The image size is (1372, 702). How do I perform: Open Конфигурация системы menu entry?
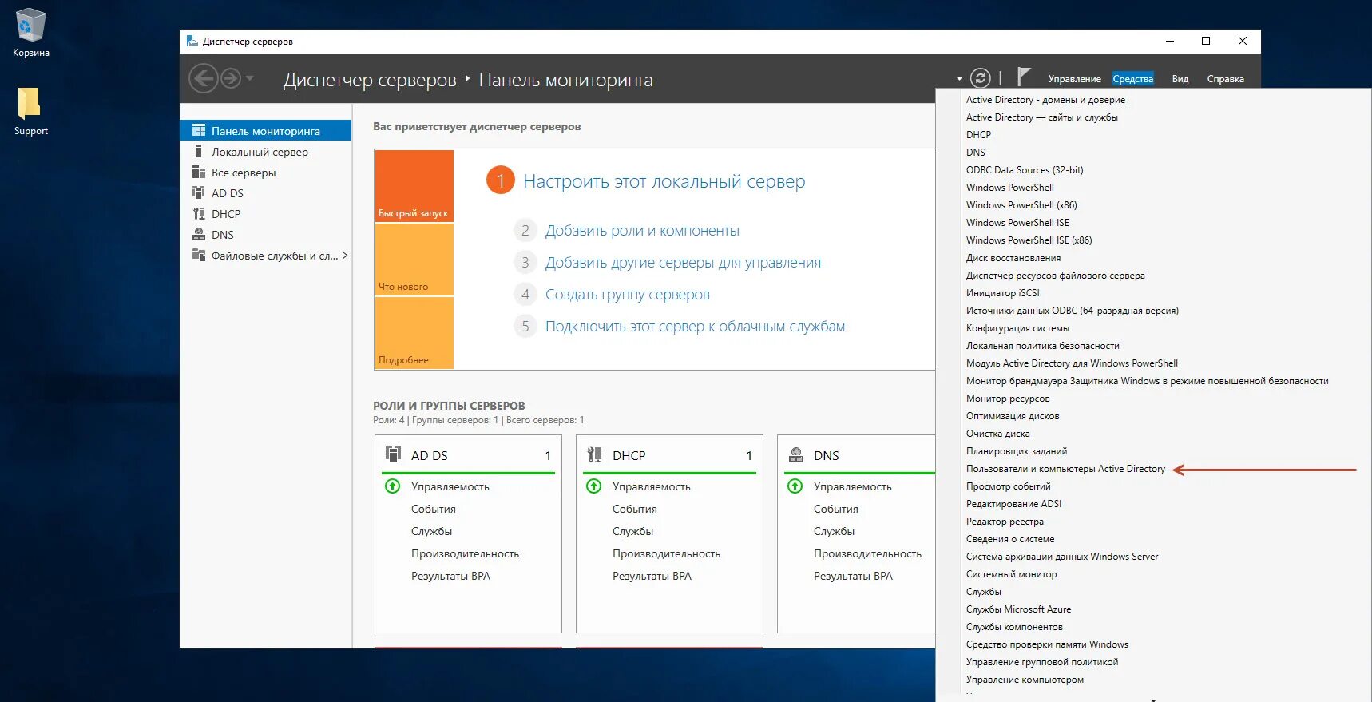pyautogui.click(x=1017, y=328)
